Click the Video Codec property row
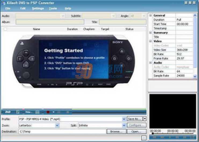 (173, 46)
